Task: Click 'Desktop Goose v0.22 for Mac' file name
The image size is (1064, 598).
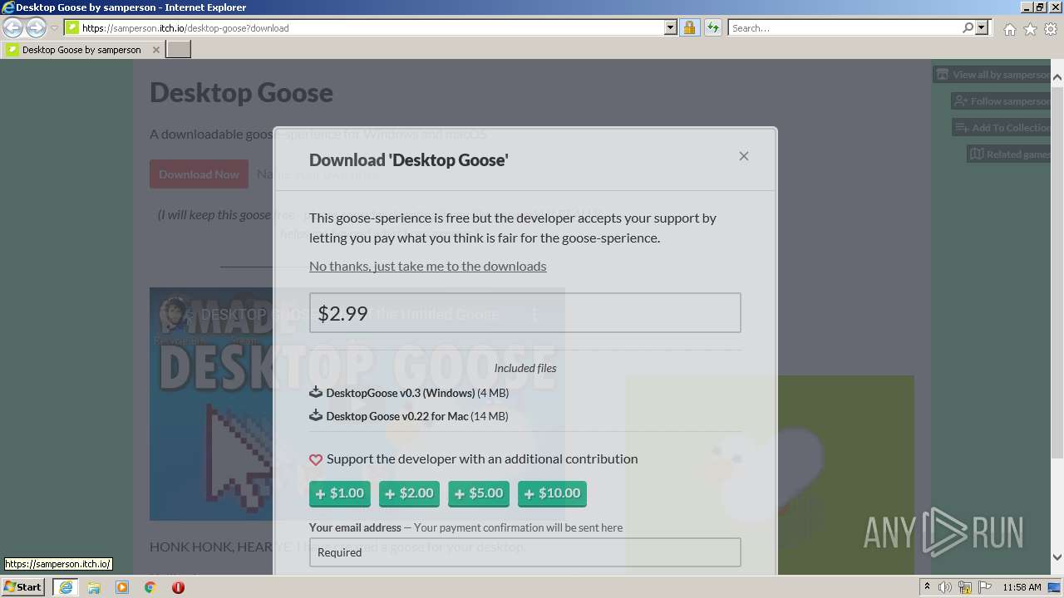Action: point(397,416)
